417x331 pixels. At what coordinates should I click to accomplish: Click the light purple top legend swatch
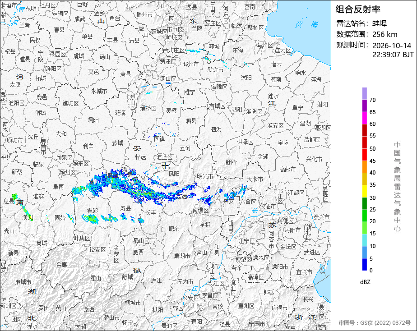[365, 93]
